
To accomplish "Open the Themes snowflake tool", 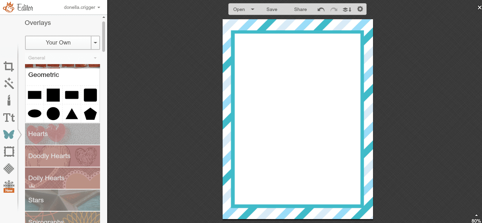I will 9,186.
